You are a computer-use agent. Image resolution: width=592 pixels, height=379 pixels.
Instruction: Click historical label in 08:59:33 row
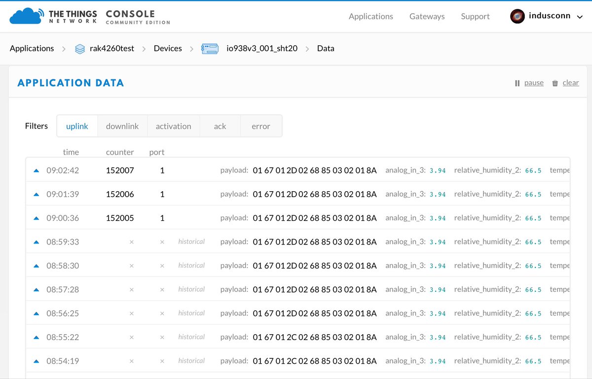(x=191, y=241)
